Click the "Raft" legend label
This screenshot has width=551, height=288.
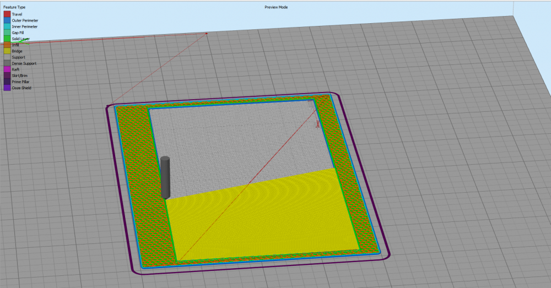[15, 69]
